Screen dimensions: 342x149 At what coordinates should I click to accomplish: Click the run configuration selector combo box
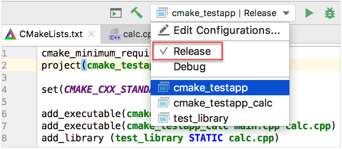(x=223, y=13)
